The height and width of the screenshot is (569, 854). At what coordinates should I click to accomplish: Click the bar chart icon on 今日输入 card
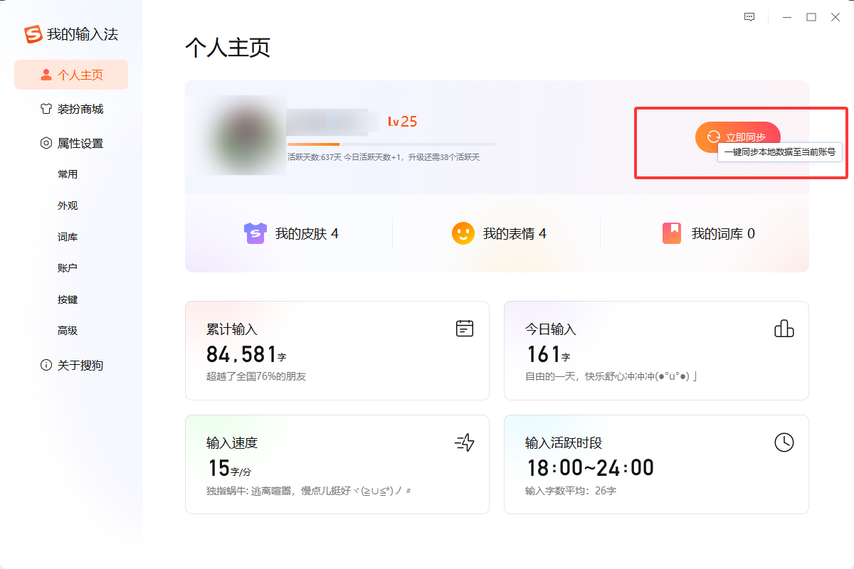(x=784, y=328)
